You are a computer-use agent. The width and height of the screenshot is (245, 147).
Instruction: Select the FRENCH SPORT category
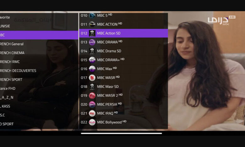click(x=39, y=80)
